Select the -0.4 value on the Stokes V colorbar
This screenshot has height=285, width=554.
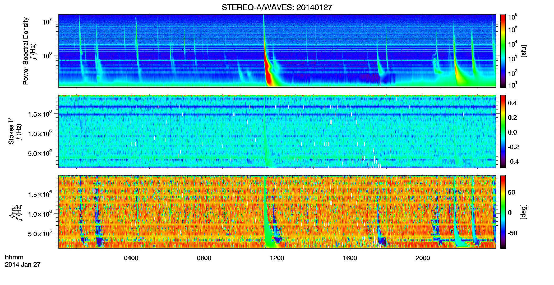tap(513, 161)
